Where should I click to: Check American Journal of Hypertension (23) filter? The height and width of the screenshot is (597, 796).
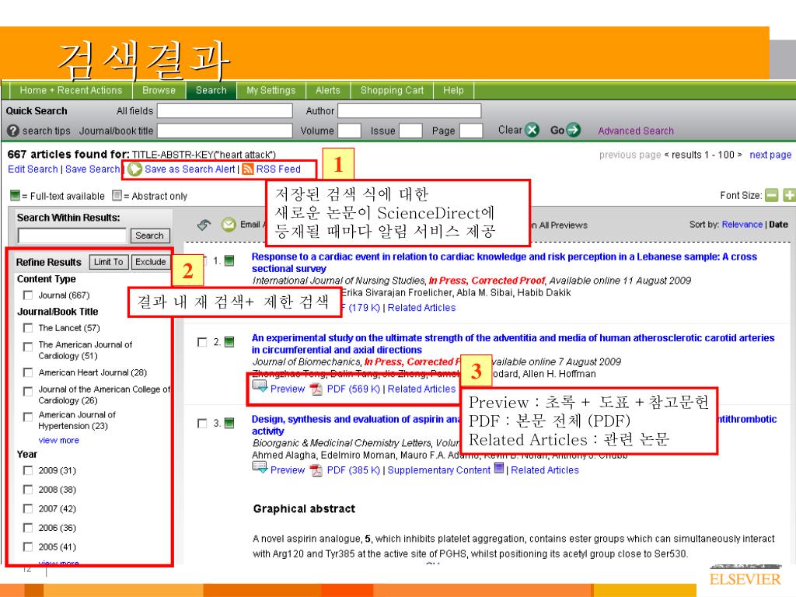(28, 417)
